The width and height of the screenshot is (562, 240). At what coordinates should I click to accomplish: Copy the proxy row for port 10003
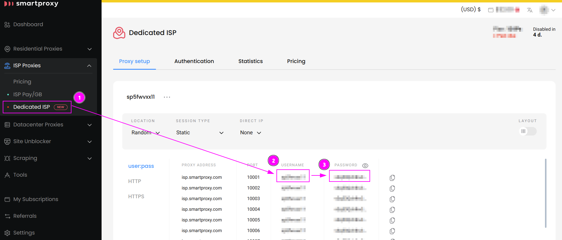pyautogui.click(x=392, y=199)
